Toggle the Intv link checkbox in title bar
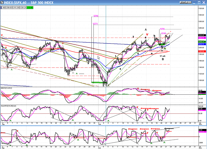The width and height of the screenshot is (207, 149). click(x=189, y=2)
